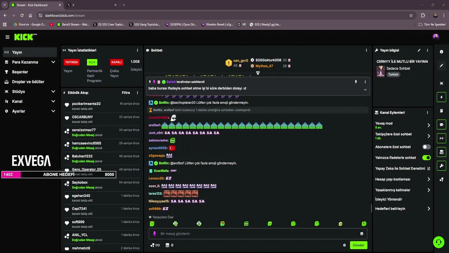Click the lightning bolt icon in the right sidebar

[x=441, y=97]
